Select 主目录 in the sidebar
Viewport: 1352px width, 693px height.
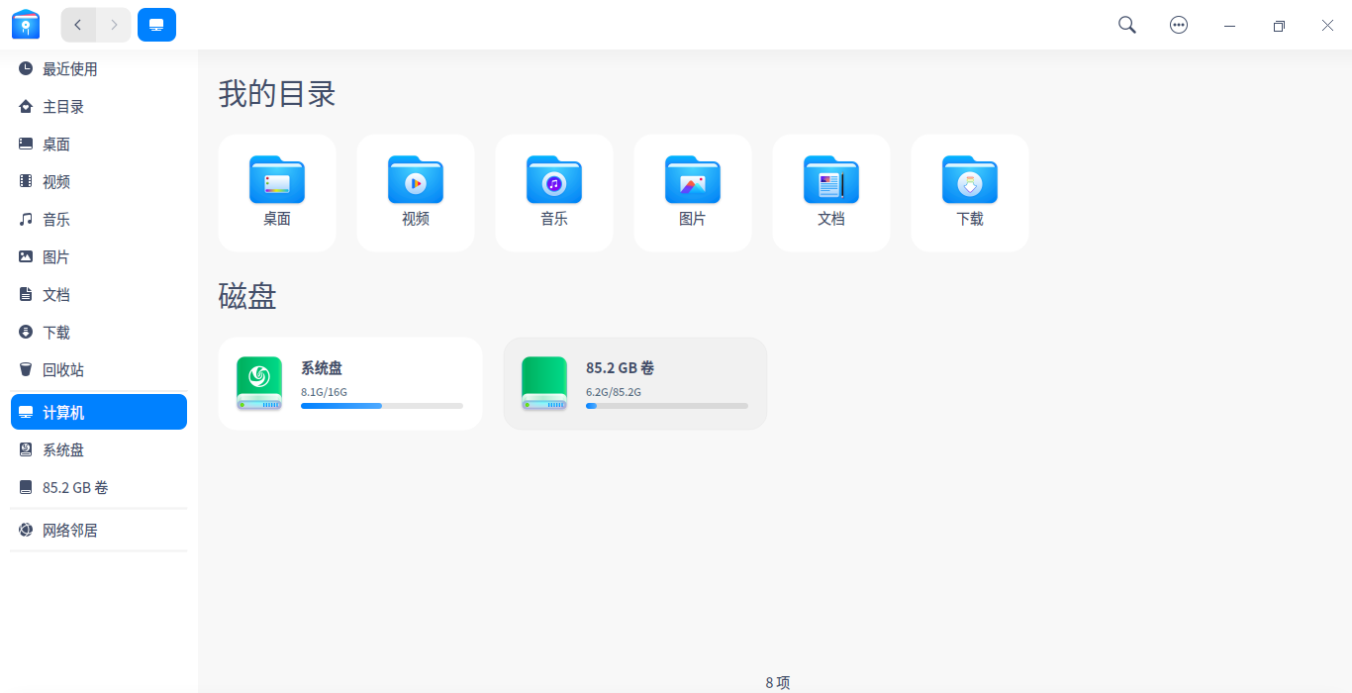99,107
